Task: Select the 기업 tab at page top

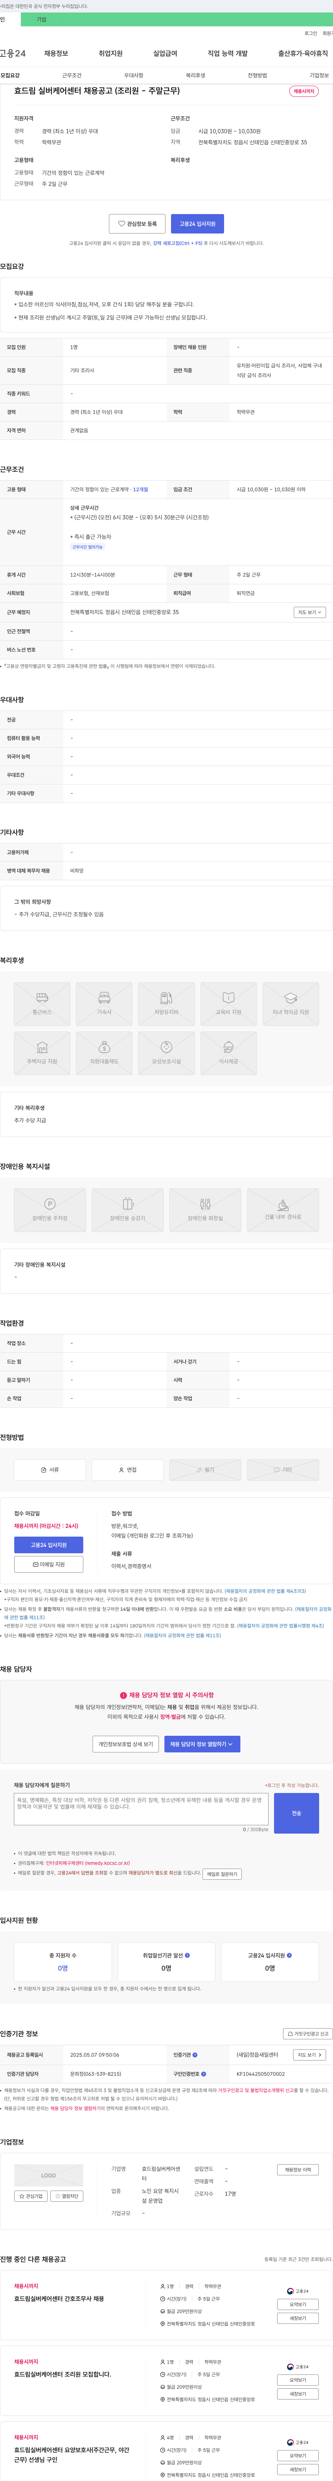Action: 41,19
